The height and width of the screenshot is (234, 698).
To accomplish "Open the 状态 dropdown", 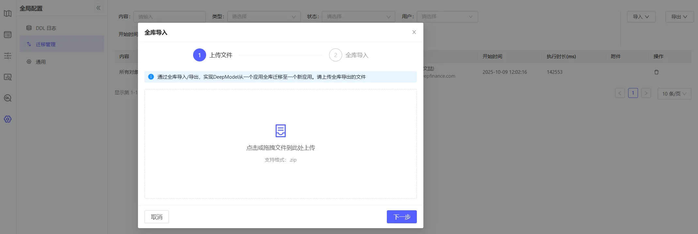I will (x=358, y=17).
